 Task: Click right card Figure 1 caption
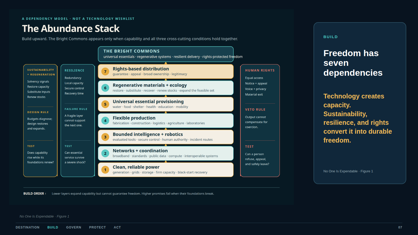348,171
